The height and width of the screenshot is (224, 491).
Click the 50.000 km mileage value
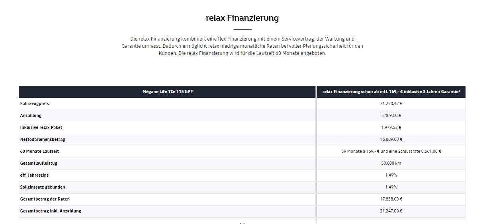click(391, 164)
